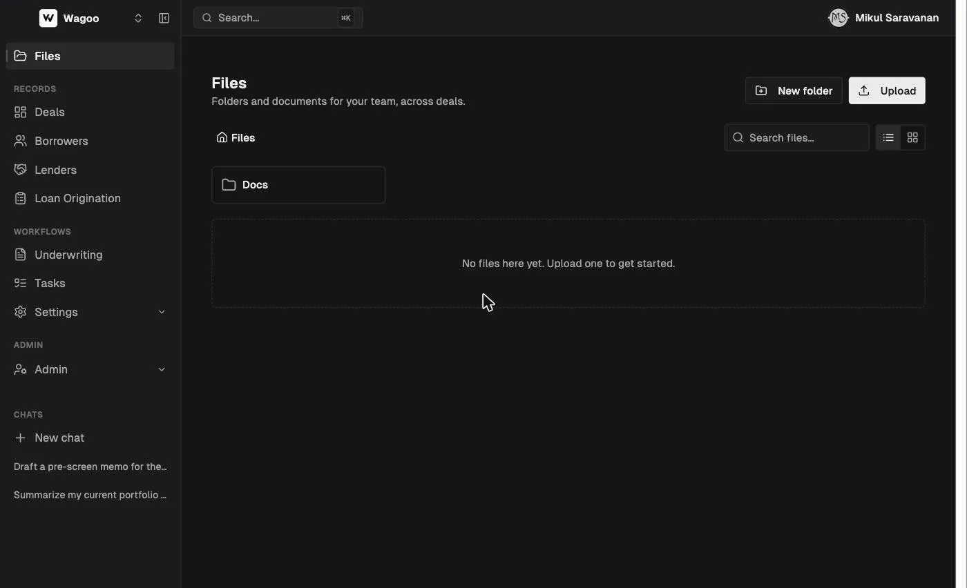Click the Files home breadcrumb
This screenshot has height=588, width=967.
tap(236, 137)
